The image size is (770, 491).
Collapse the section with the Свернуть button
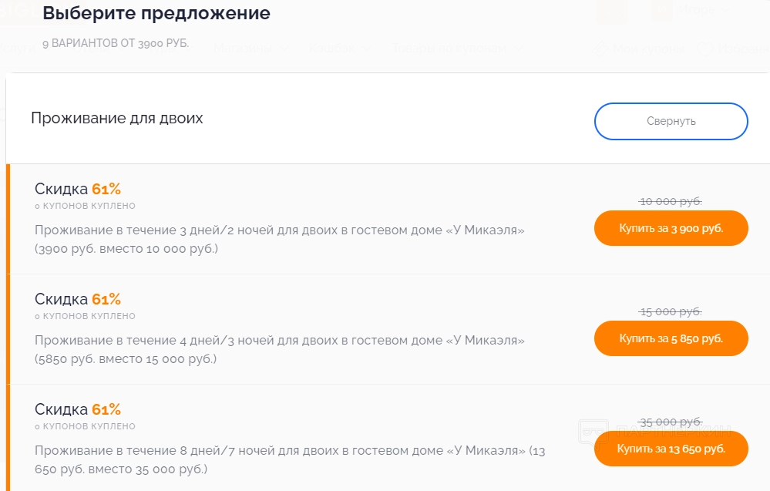point(671,121)
